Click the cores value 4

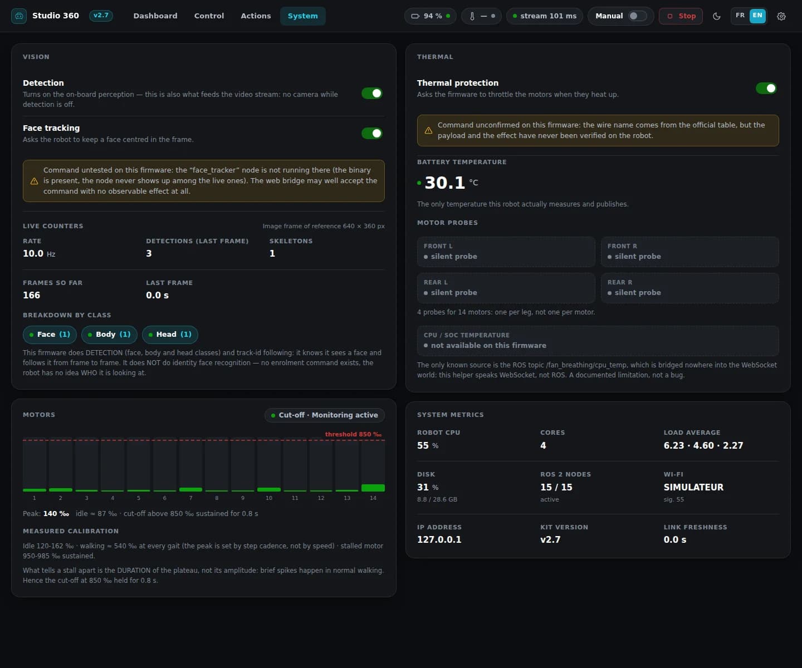tap(543, 446)
